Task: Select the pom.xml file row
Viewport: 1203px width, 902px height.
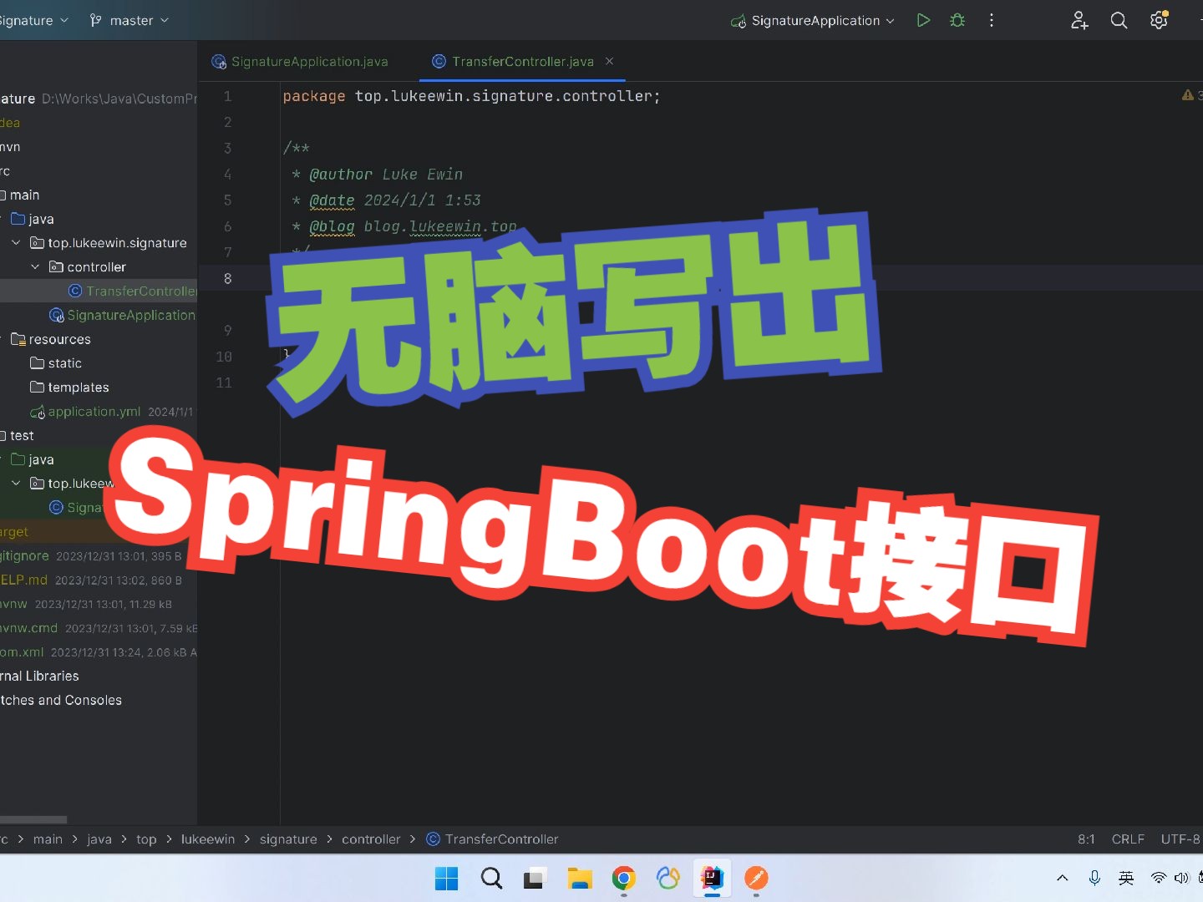Action: 99,652
